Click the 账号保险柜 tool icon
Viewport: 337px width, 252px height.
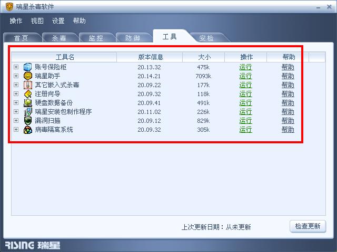point(27,67)
